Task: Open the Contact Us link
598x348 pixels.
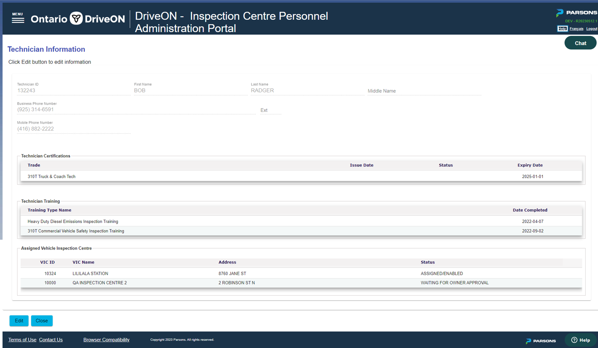Action: [51, 340]
